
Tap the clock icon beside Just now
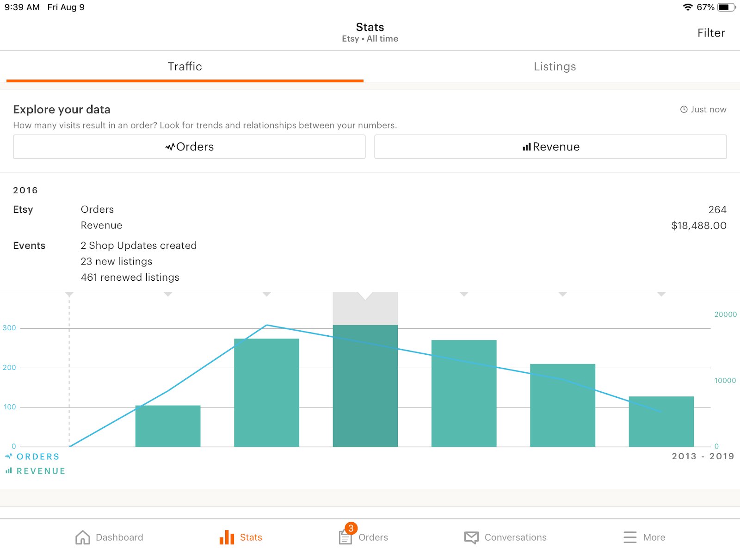pos(684,110)
